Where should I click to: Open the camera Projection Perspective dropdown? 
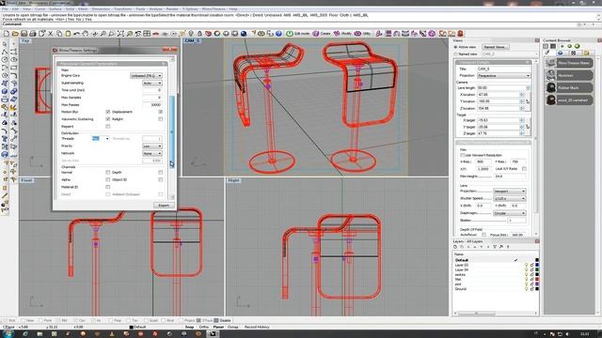[504, 76]
